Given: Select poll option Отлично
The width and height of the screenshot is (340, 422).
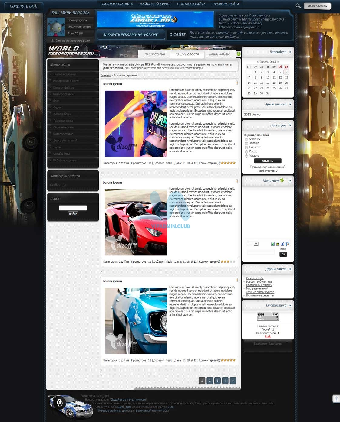Looking at the screenshot, I should coord(246,139).
